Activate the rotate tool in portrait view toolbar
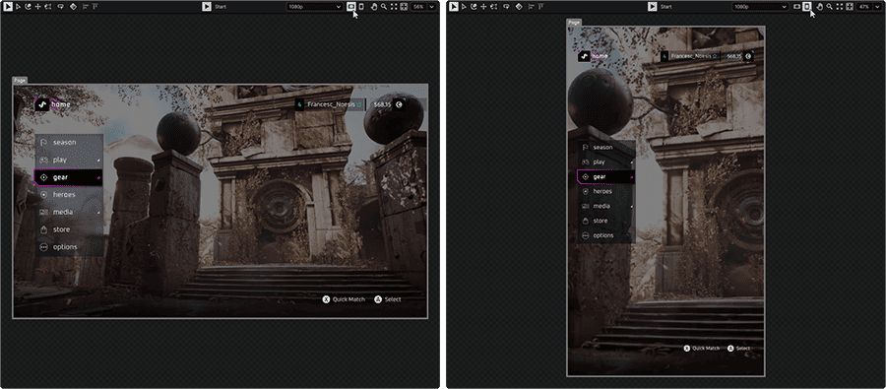 475,6
